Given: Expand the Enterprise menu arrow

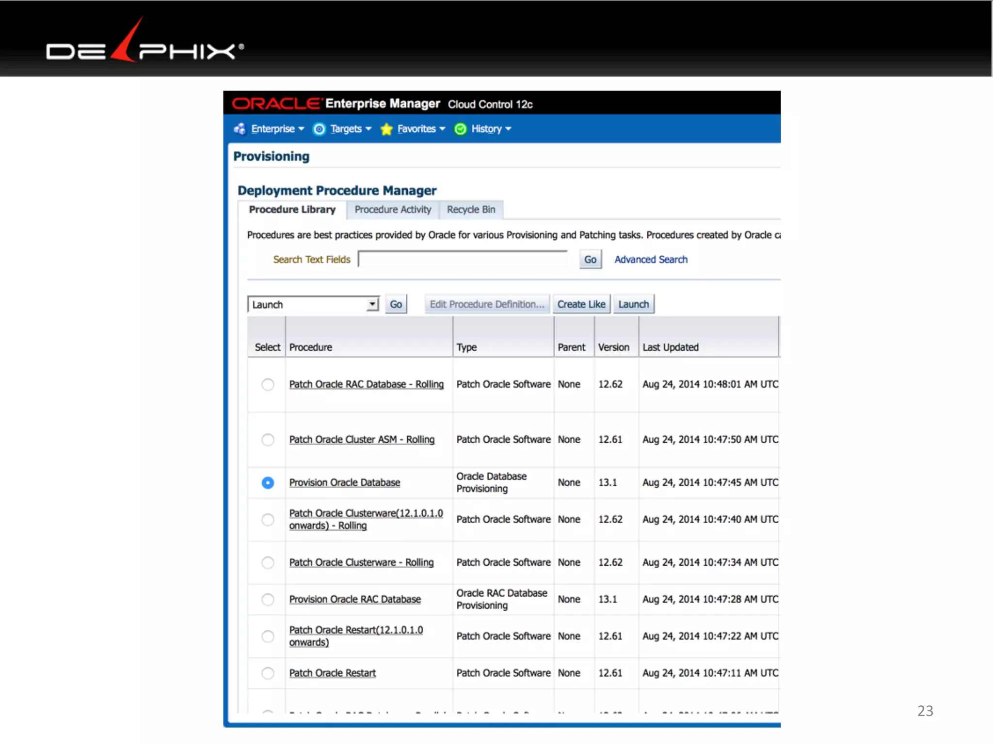Looking at the screenshot, I should 302,129.
